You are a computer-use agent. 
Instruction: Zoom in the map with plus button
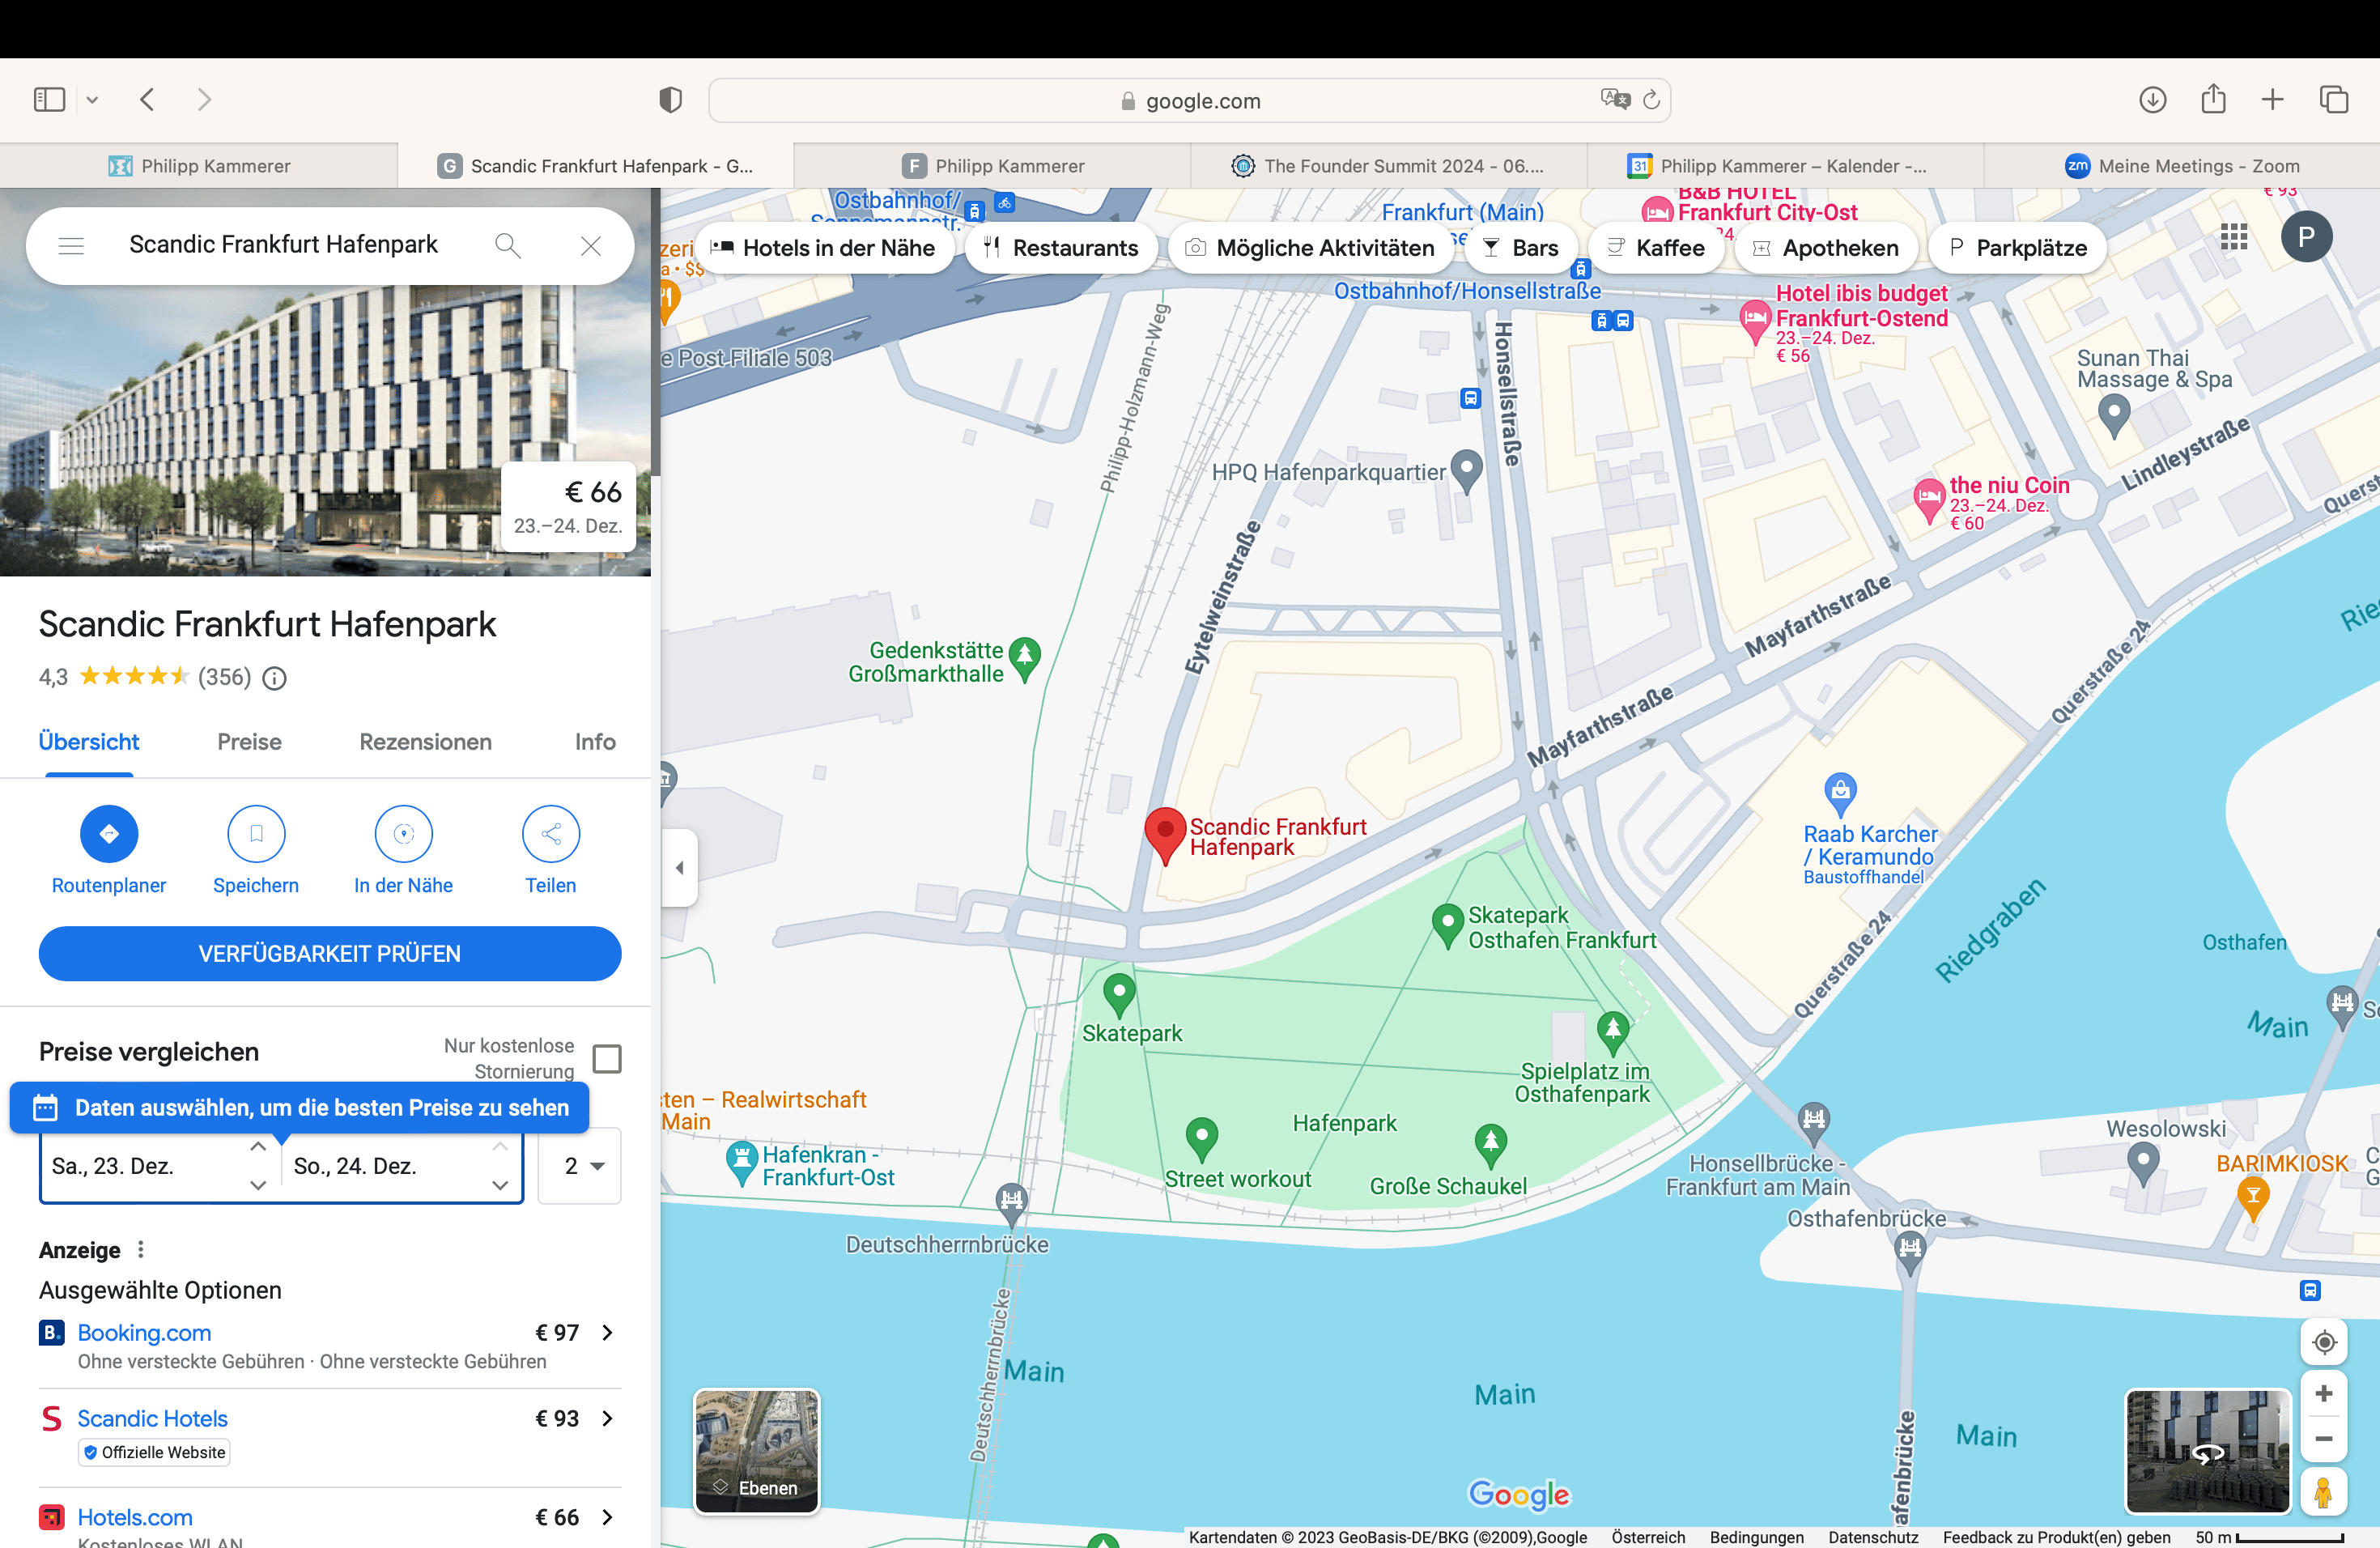pos(2323,1394)
